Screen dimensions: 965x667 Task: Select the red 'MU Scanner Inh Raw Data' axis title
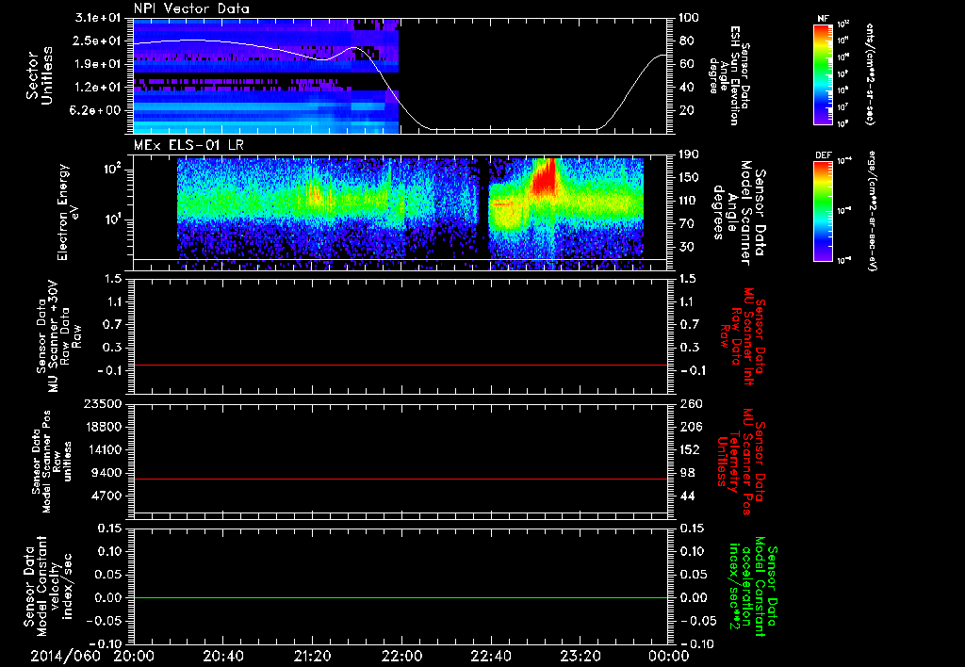point(742,336)
